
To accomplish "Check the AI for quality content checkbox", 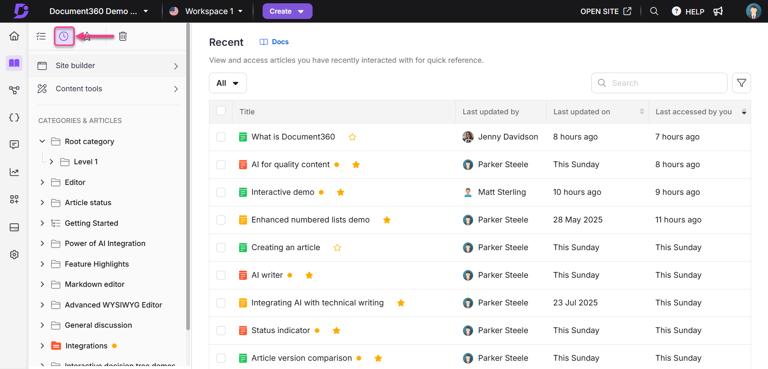I will pos(221,165).
